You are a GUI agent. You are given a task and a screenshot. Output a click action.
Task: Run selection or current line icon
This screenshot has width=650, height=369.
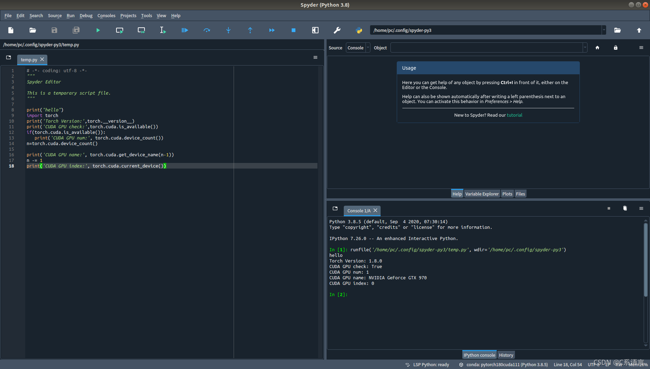163,30
